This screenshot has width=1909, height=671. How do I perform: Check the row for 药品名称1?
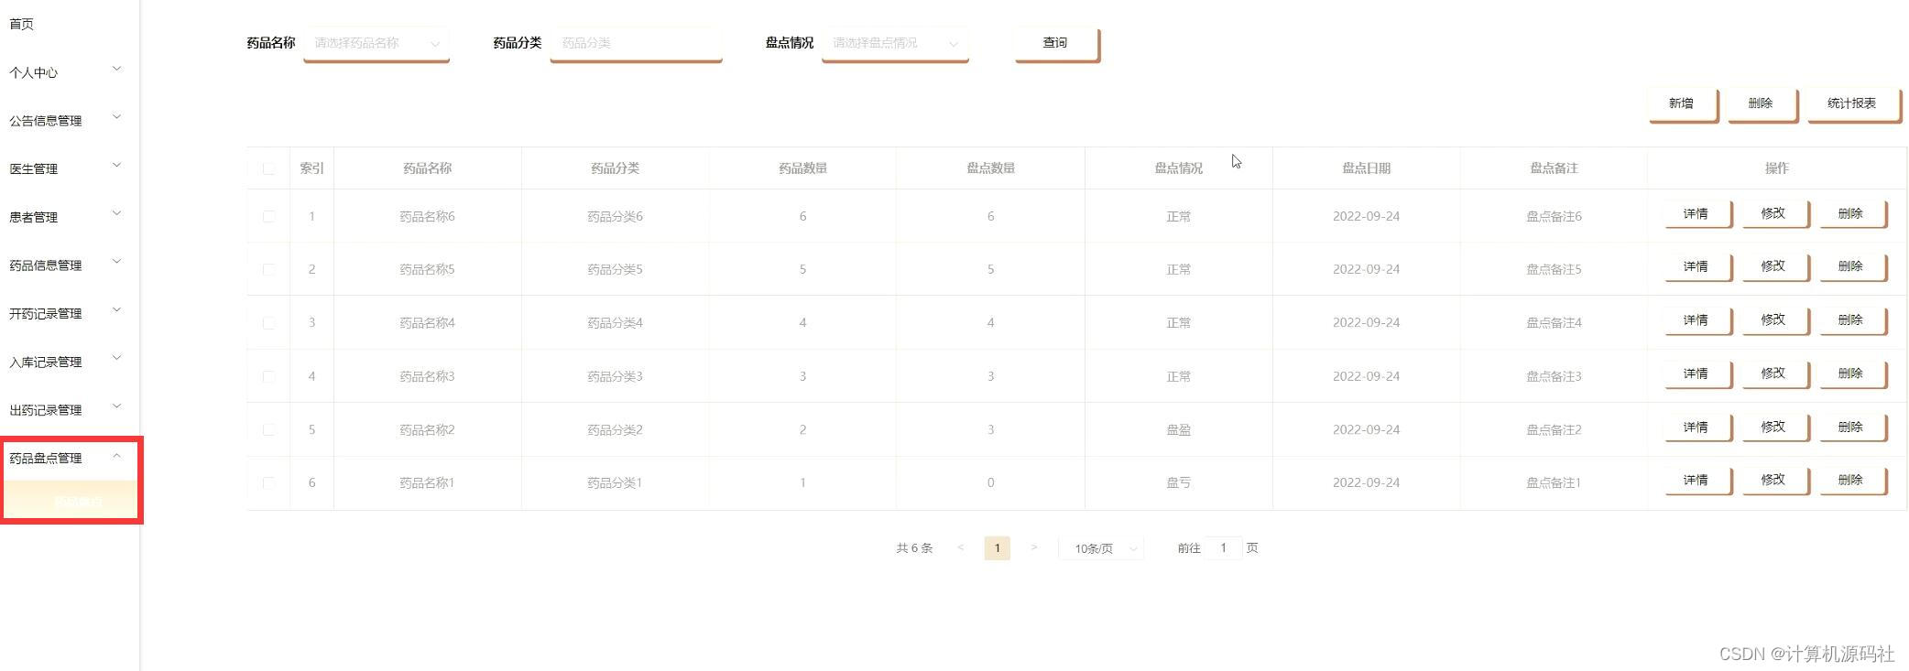point(268,482)
